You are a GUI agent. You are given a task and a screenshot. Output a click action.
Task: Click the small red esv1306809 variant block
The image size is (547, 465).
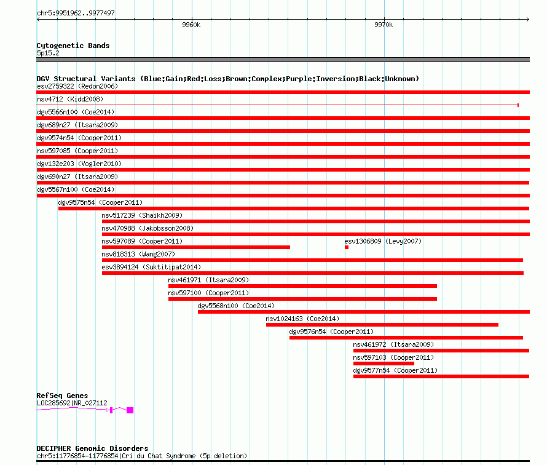347,247
